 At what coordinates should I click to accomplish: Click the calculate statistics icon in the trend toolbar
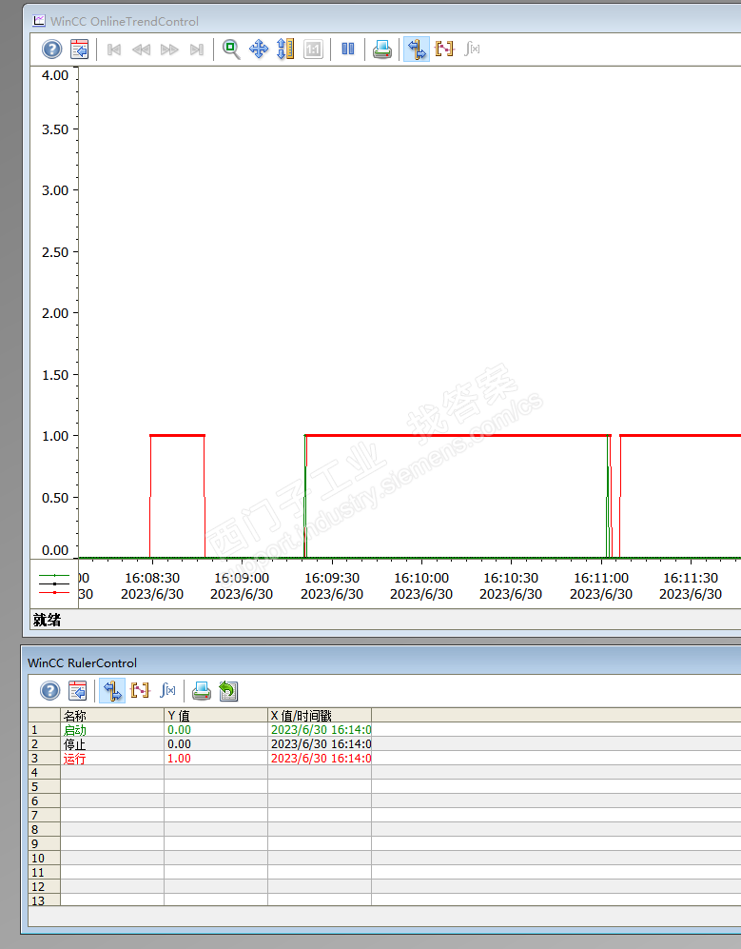click(x=473, y=49)
